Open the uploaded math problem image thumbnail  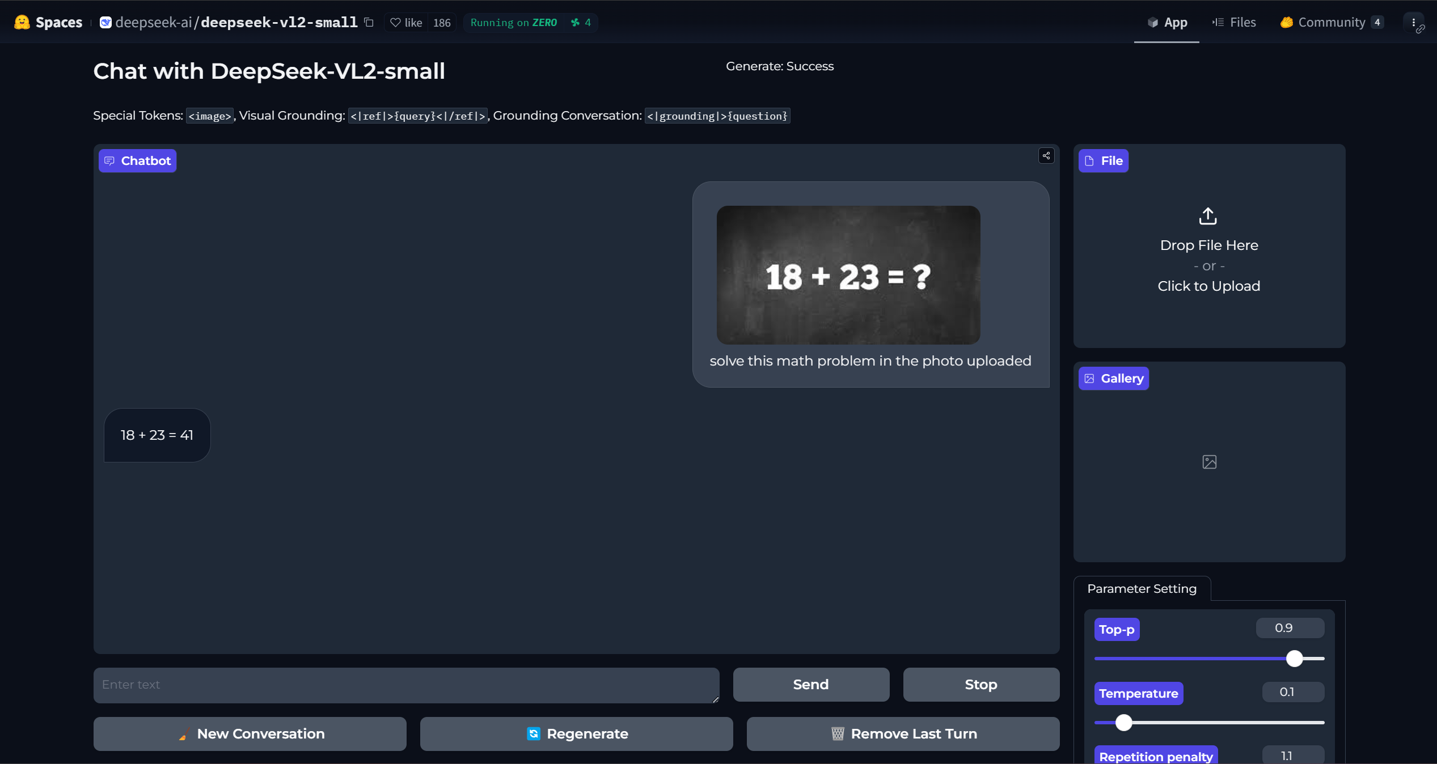(848, 275)
